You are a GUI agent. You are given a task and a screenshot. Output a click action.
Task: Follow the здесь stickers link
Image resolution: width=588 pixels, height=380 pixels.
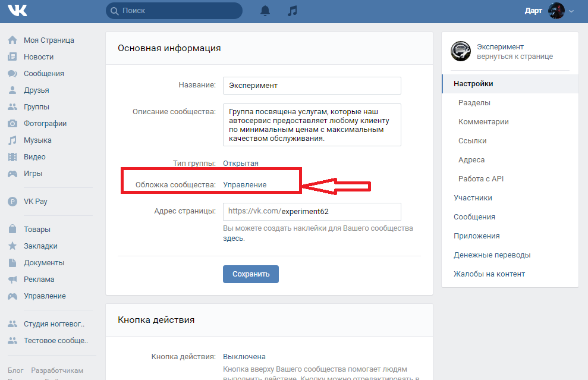[x=233, y=238]
